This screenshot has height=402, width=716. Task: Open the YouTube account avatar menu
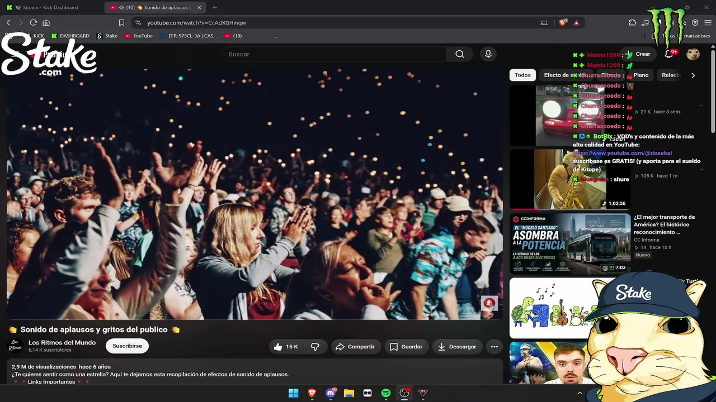pyautogui.click(x=693, y=54)
